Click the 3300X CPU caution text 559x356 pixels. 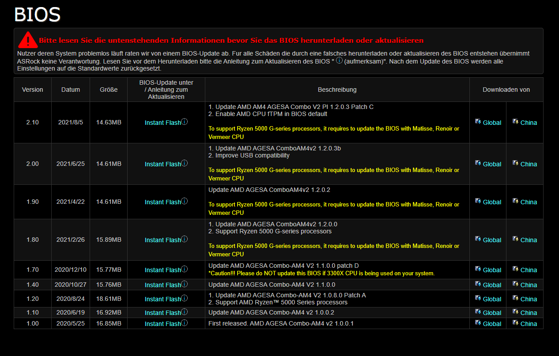tap(321, 274)
